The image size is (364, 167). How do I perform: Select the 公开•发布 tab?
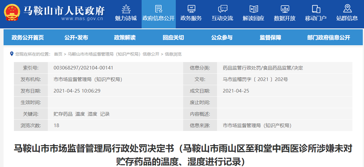(76, 38)
